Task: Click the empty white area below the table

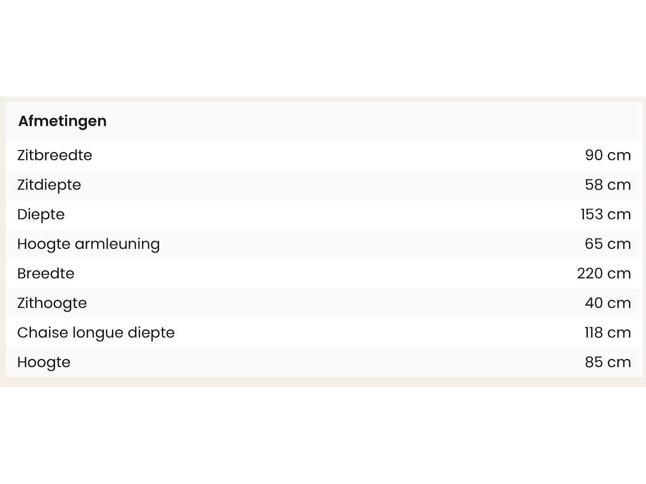Action: point(323,435)
